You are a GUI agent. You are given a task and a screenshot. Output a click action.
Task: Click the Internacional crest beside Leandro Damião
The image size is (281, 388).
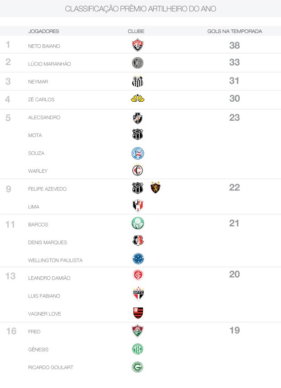coord(137,275)
